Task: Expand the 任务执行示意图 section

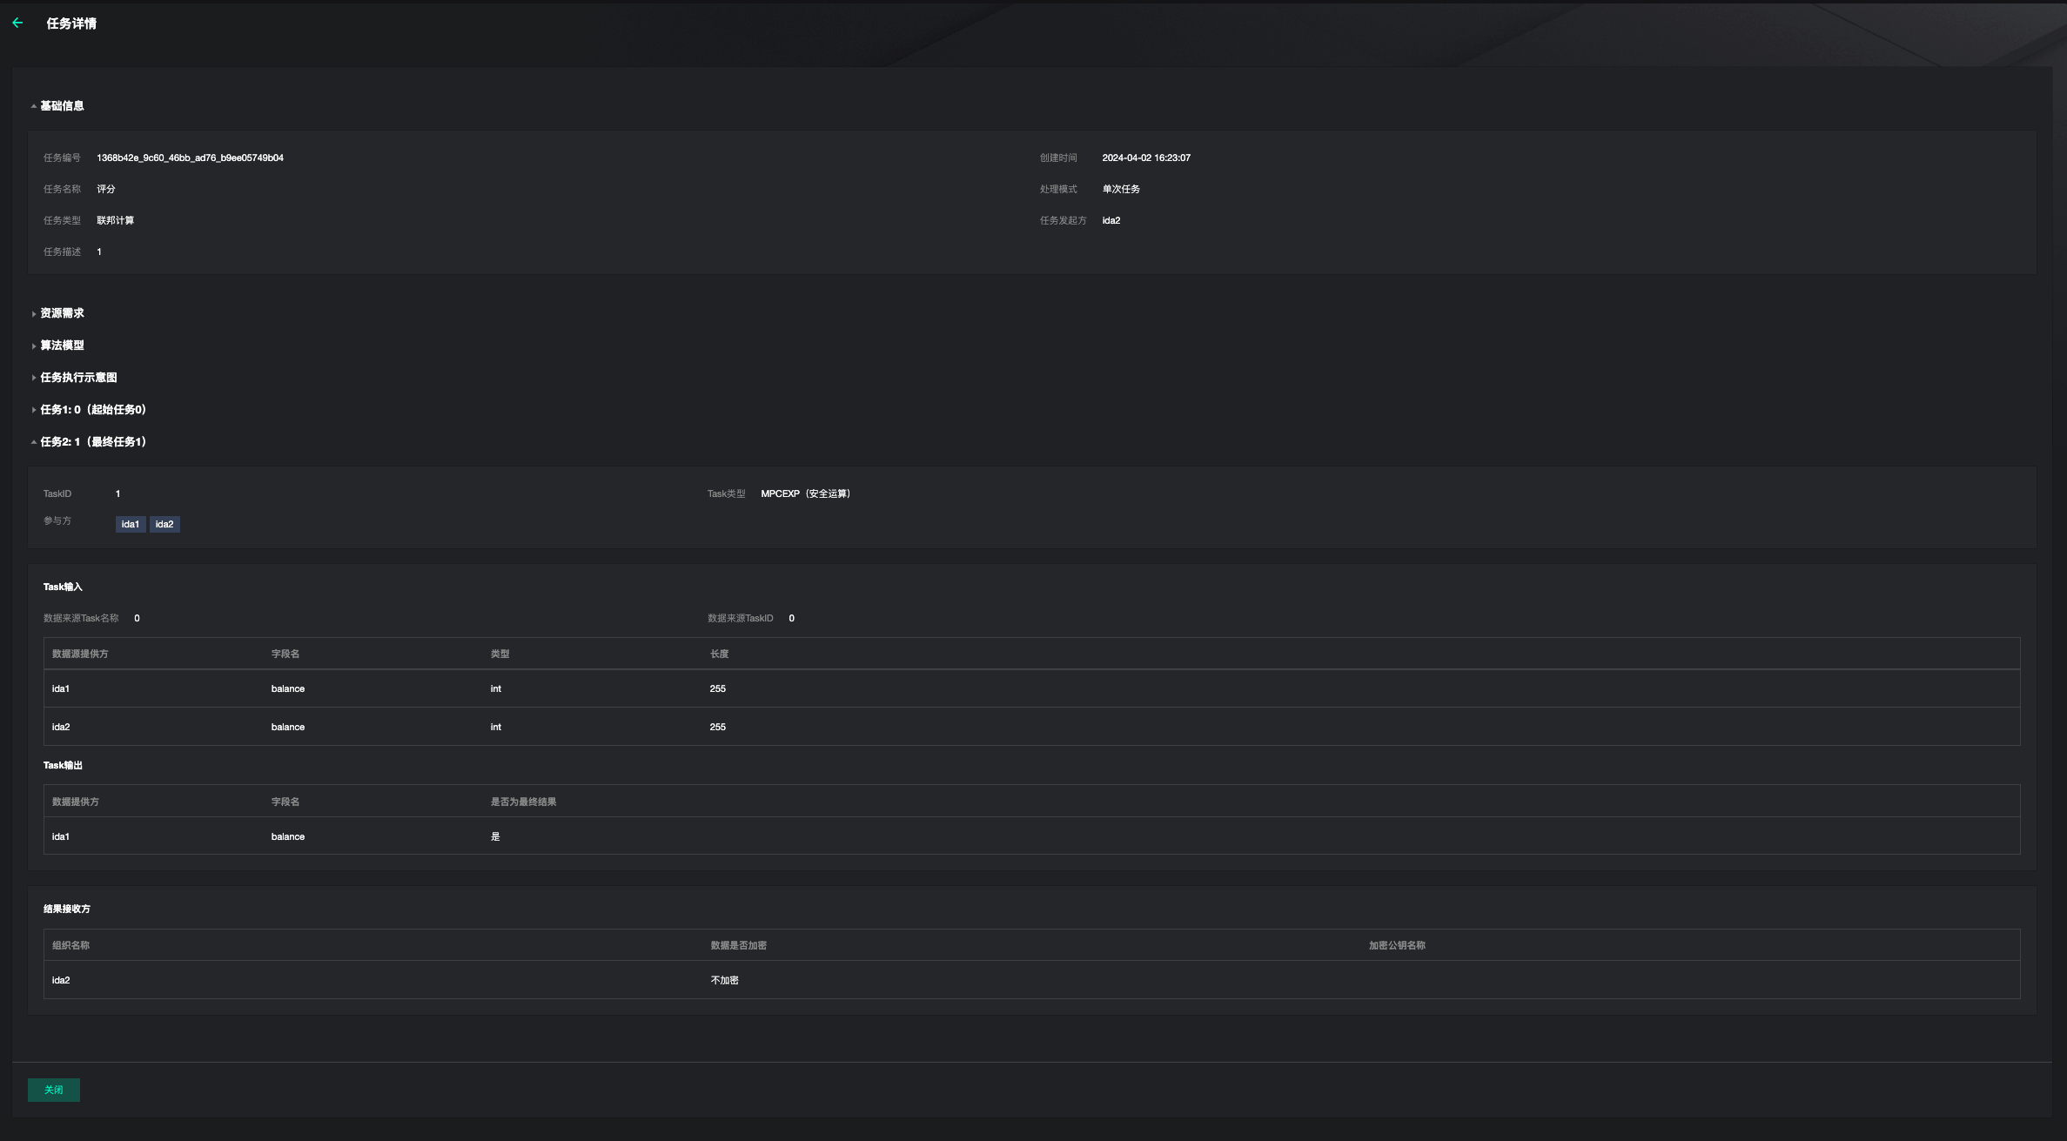Action: pyautogui.click(x=77, y=378)
